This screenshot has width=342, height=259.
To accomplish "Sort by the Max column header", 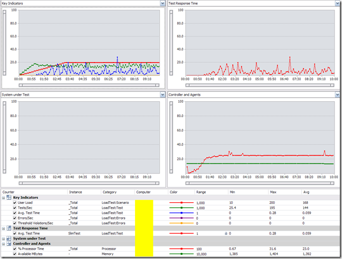I will [273, 192].
